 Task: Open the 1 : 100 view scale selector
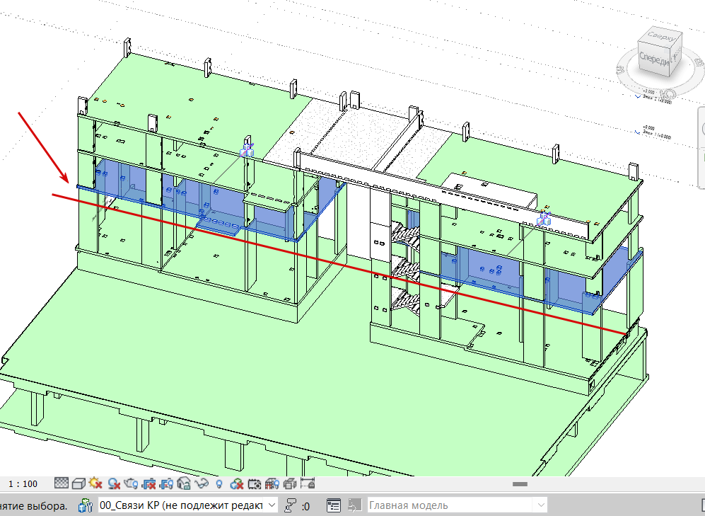pyautogui.click(x=23, y=484)
